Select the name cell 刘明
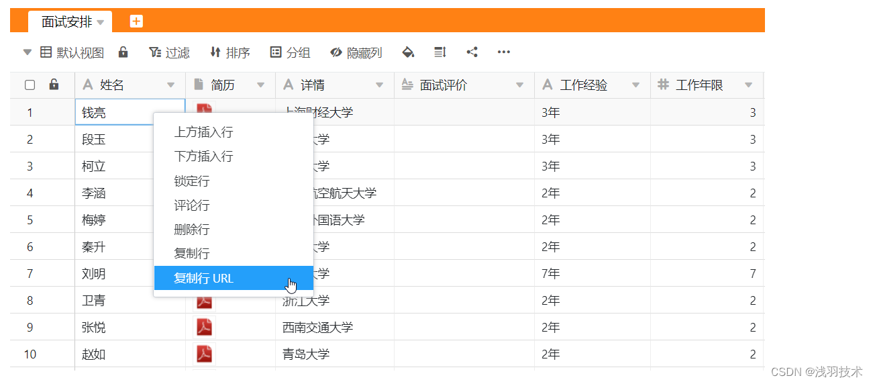The height and width of the screenshot is (384, 873). 114,273
